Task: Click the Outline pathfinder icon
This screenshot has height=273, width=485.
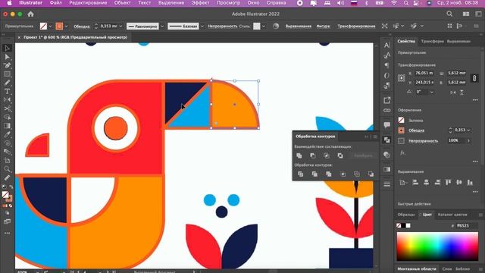Action: coord(357,174)
